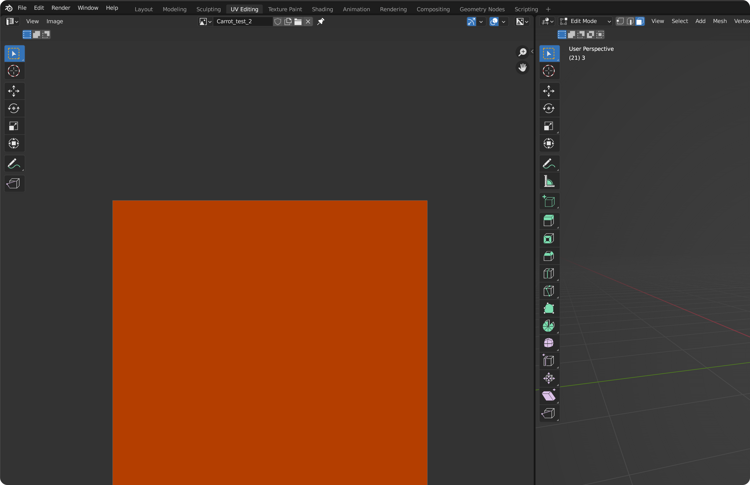Switch to the Texture Paint workspace tab
The height and width of the screenshot is (485, 750).
point(285,9)
